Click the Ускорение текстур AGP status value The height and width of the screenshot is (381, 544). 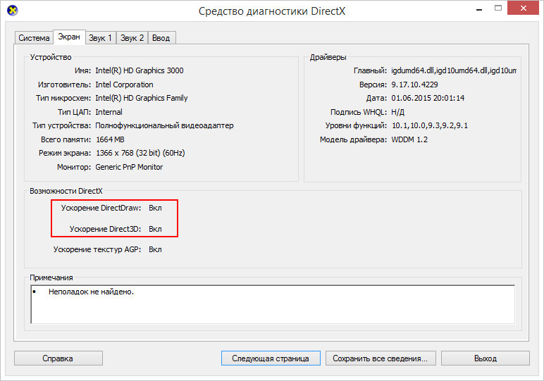[156, 249]
